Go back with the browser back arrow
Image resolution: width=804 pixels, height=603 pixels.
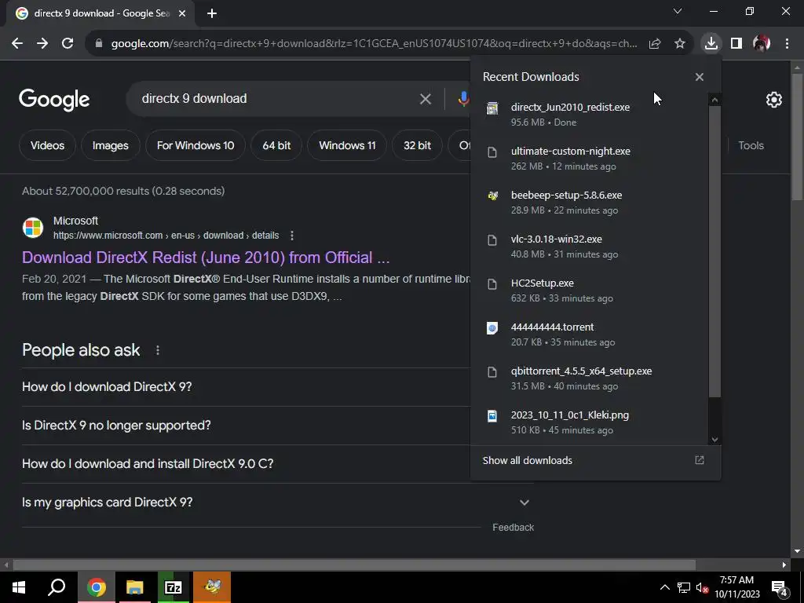(x=17, y=44)
